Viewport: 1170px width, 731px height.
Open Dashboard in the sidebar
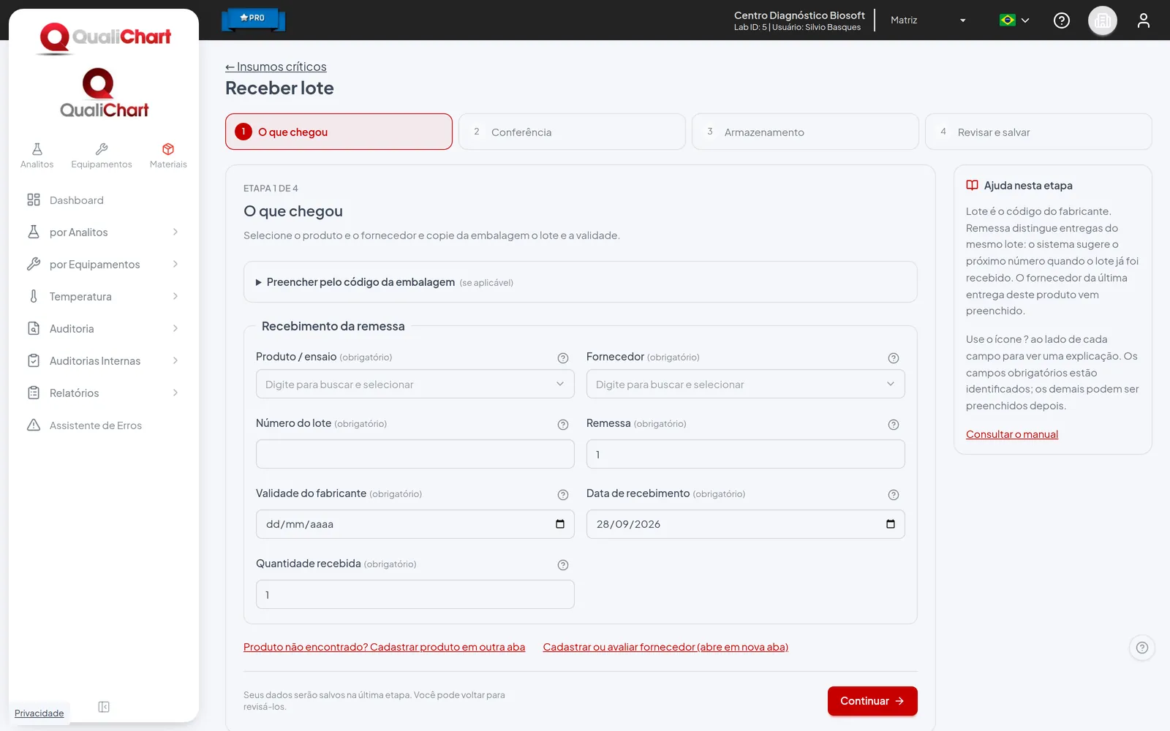click(x=103, y=200)
